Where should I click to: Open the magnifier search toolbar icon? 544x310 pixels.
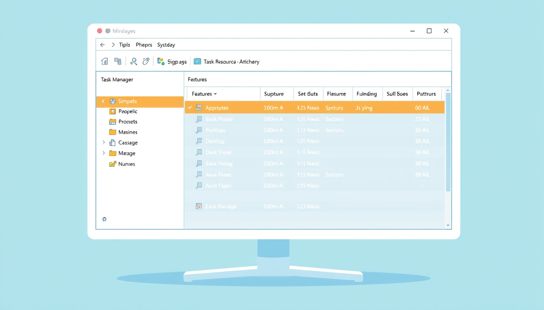coord(134,61)
